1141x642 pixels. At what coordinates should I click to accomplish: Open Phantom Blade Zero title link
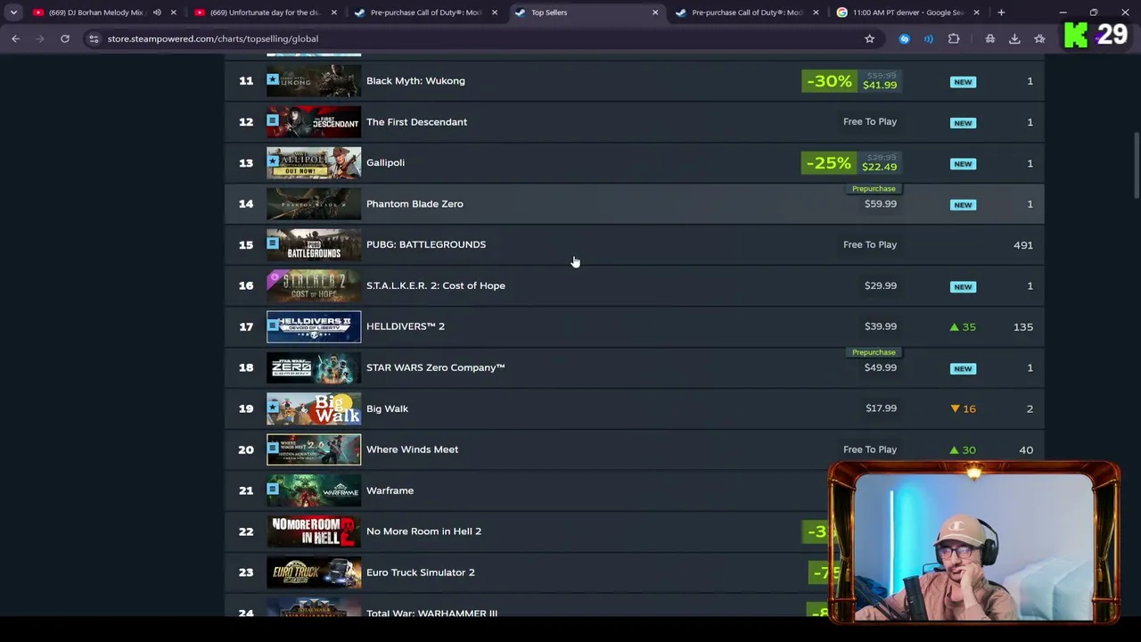click(415, 203)
